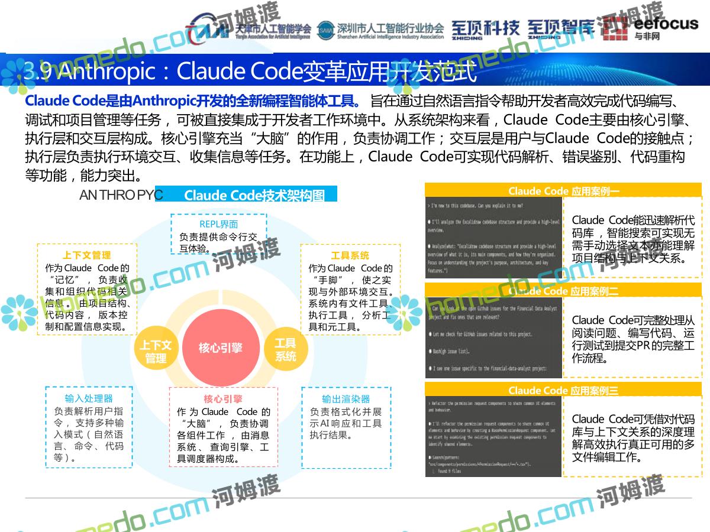Viewport: 710px width, 532px height.
Task: Click the Shenzhen AI Industry Association logo
Action: point(380,30)
